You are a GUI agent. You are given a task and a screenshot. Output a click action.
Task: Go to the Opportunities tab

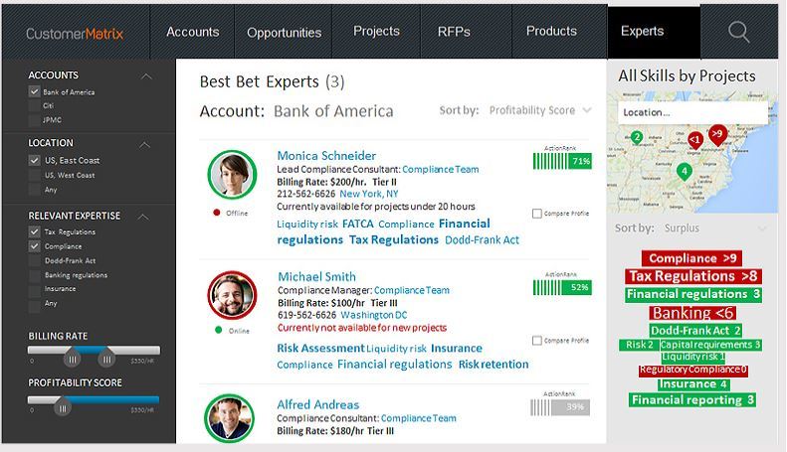(x=284, y=32)
